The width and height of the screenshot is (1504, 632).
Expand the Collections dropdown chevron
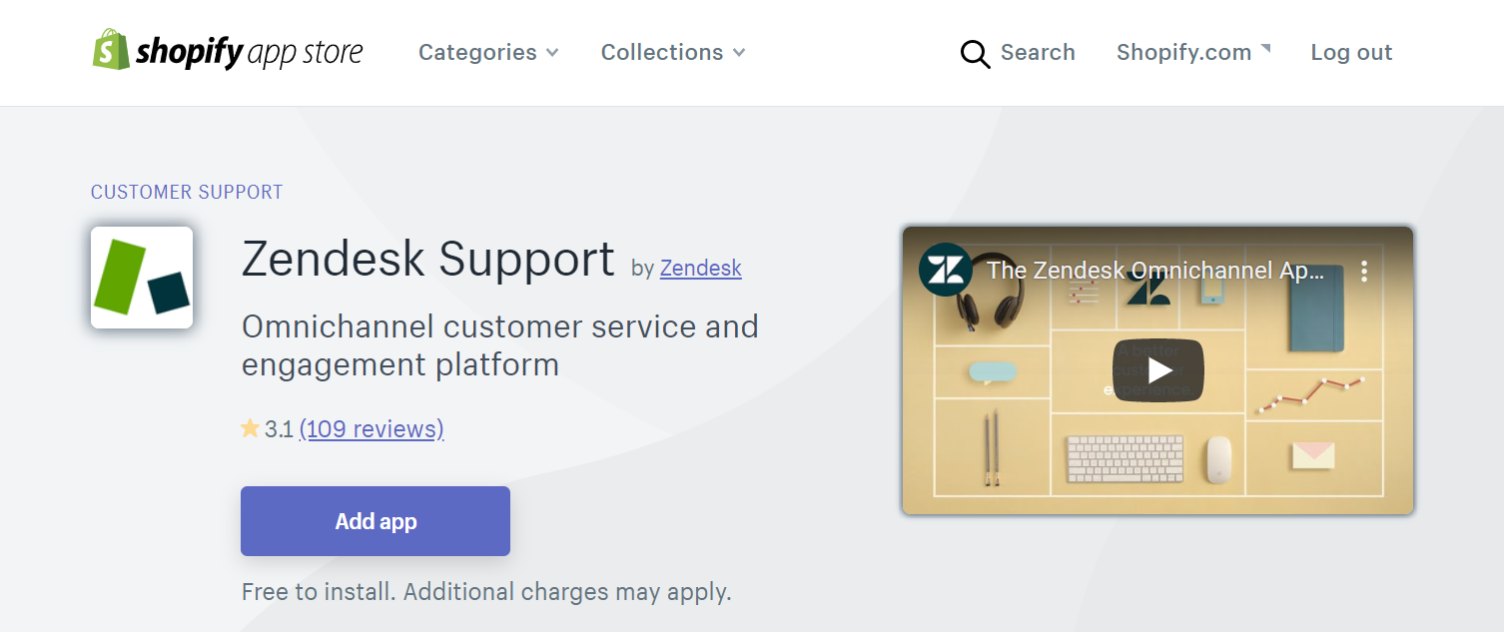[739, 53]
